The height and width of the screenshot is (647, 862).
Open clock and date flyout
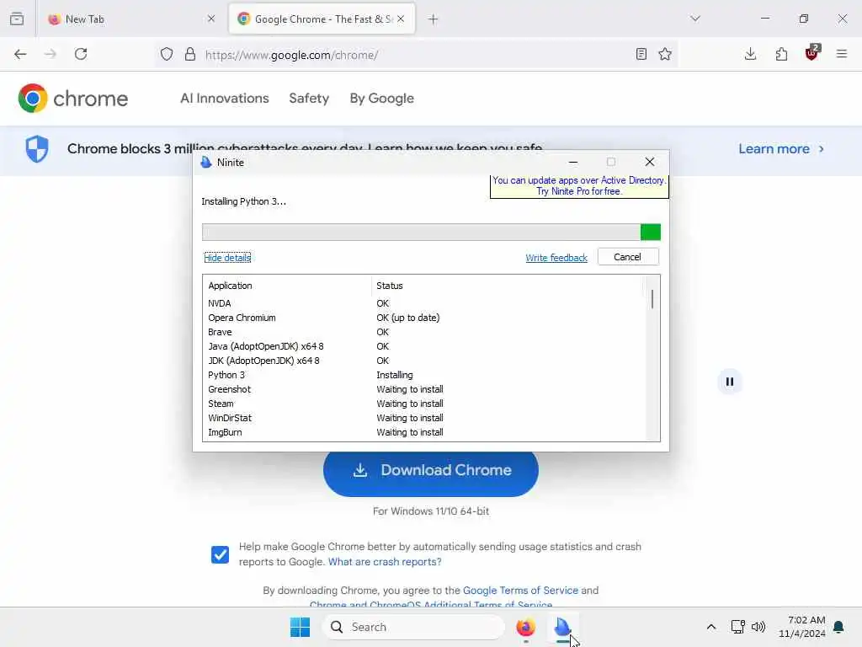802,627
